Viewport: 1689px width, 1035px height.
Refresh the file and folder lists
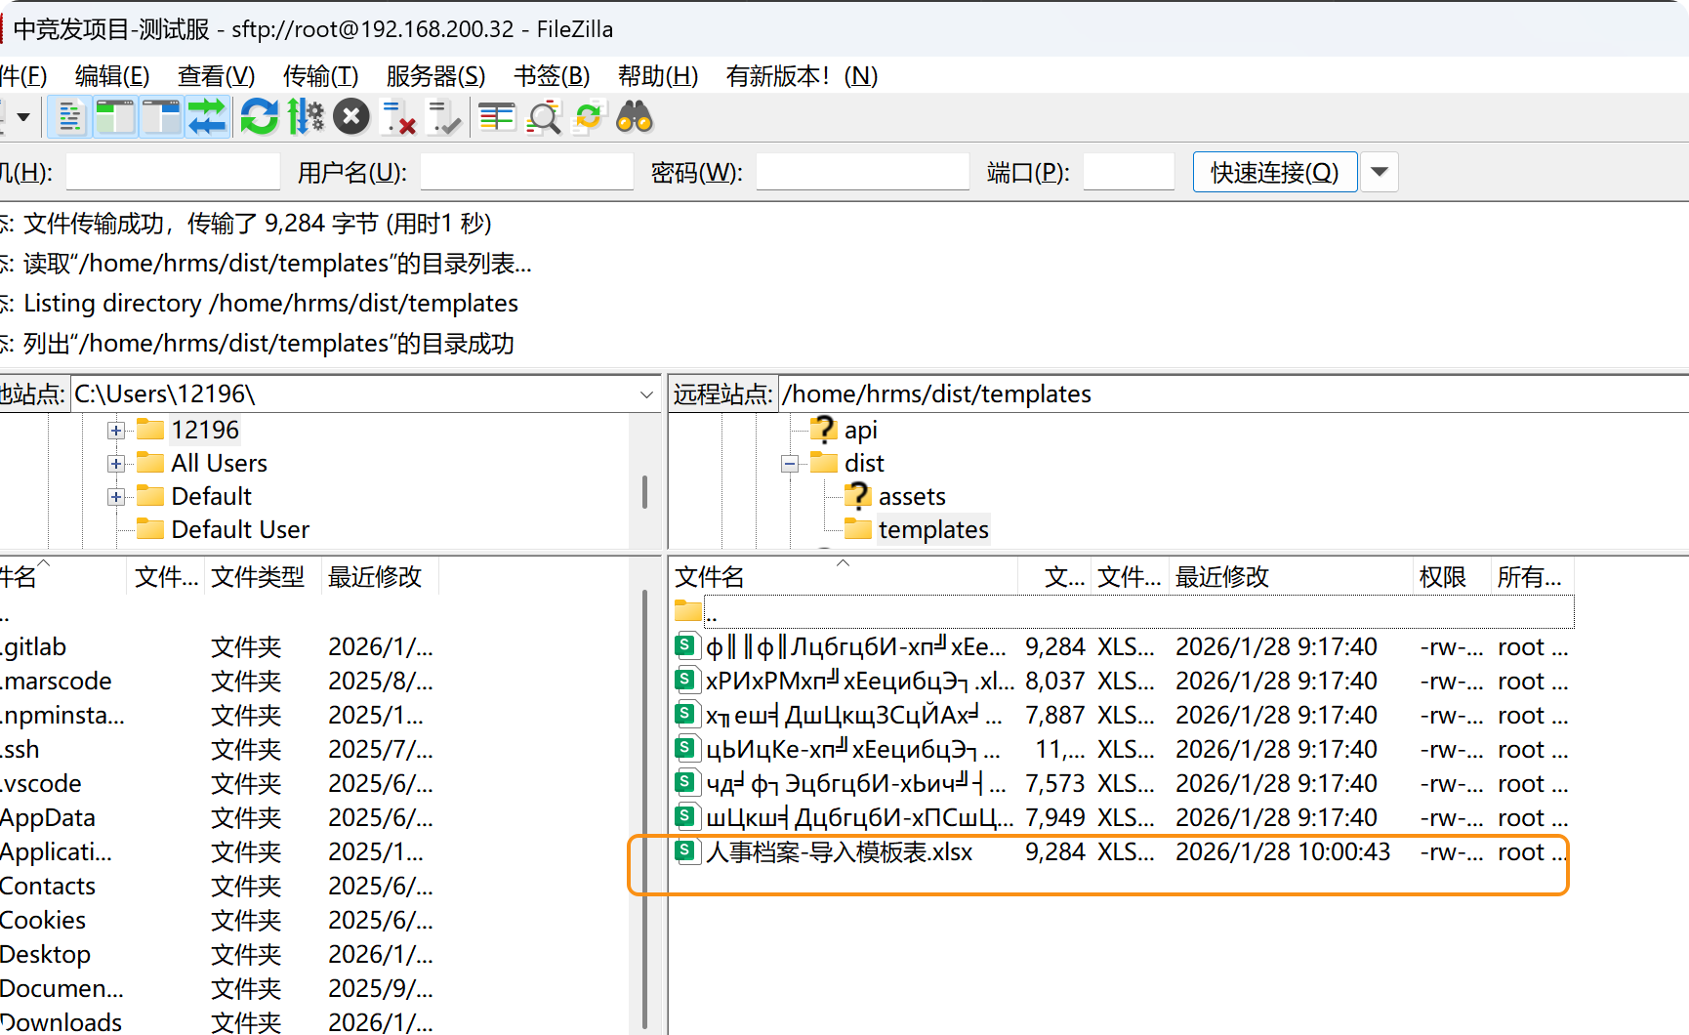tap(259, 118)
